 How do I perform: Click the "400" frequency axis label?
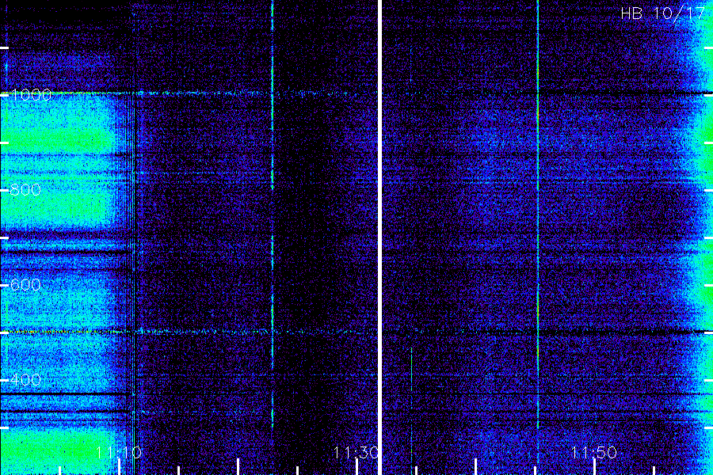point(25,379)
